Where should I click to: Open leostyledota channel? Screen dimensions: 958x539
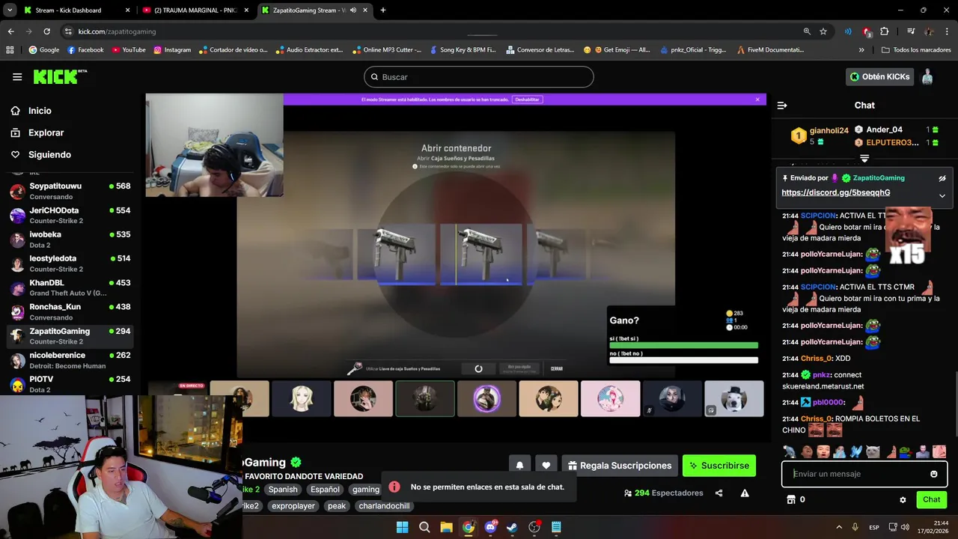click(70, 264)
